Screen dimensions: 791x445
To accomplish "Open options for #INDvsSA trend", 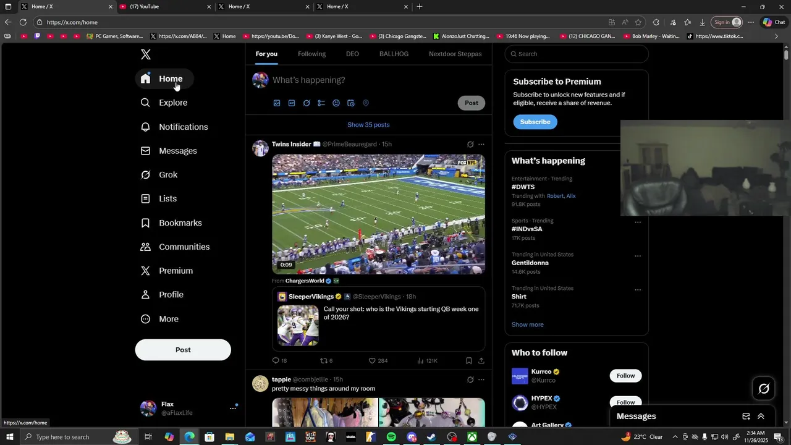I will (638, 222).
